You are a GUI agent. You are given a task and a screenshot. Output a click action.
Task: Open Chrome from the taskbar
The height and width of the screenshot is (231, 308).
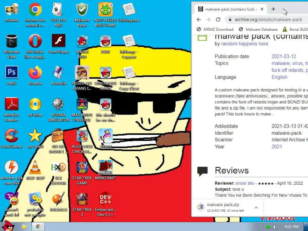[x=38, y=227]
